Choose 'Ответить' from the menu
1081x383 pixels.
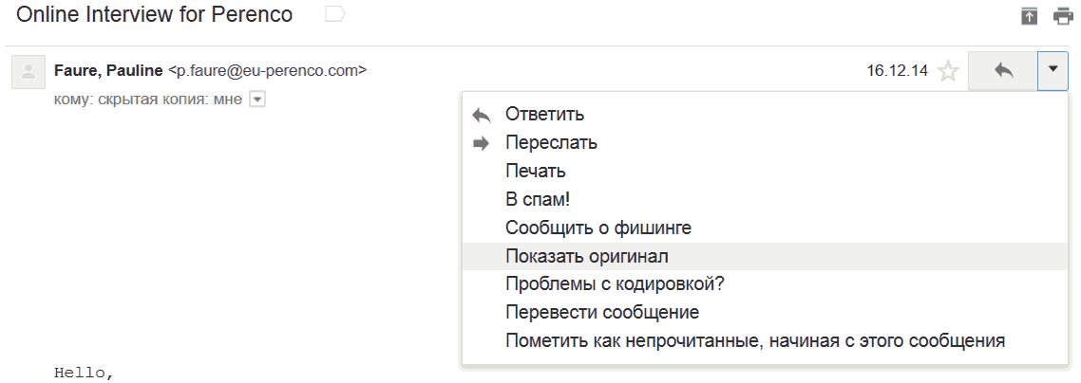coord(544,115)
